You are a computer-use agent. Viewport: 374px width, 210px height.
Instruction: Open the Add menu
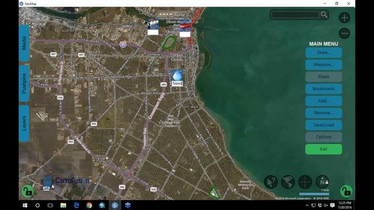tap(323, 101)
